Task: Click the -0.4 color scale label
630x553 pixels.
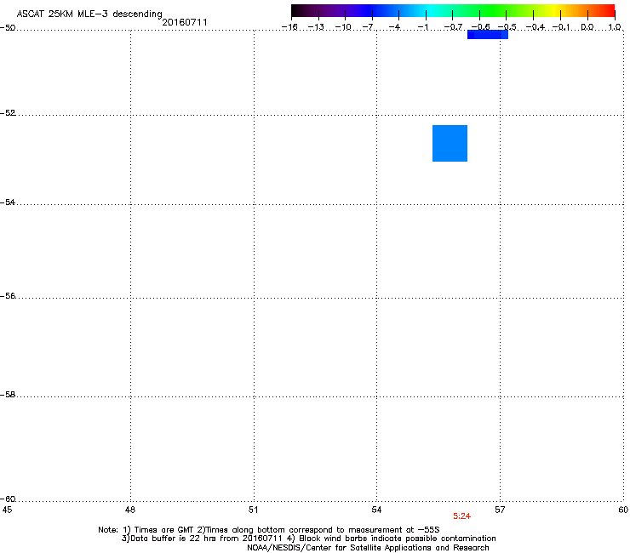Action: (535, 27)
